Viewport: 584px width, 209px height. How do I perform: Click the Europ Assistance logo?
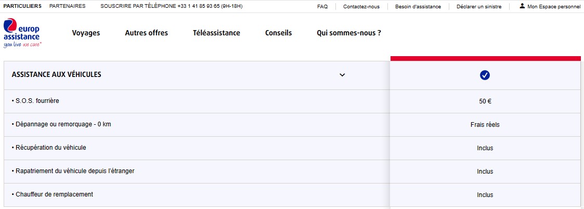22,33
